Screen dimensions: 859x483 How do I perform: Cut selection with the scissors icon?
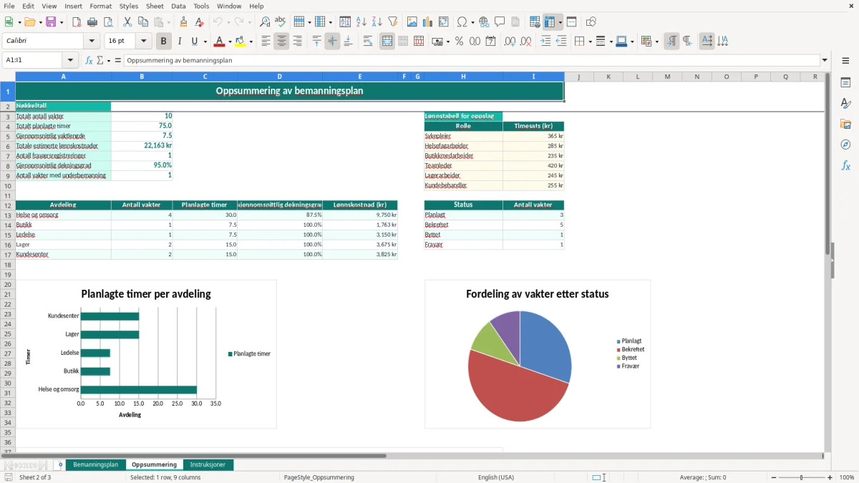tap(127, 22)
